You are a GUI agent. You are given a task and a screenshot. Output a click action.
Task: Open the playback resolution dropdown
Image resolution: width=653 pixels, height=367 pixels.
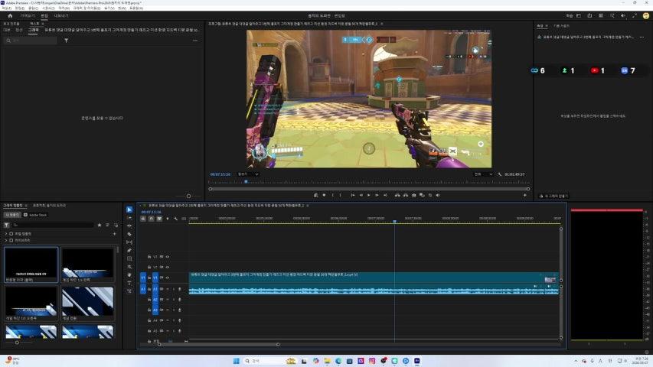[x=484, y=174]
